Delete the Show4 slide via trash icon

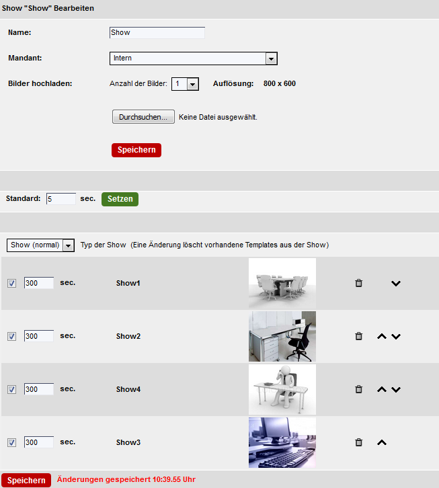pos(359,389)
